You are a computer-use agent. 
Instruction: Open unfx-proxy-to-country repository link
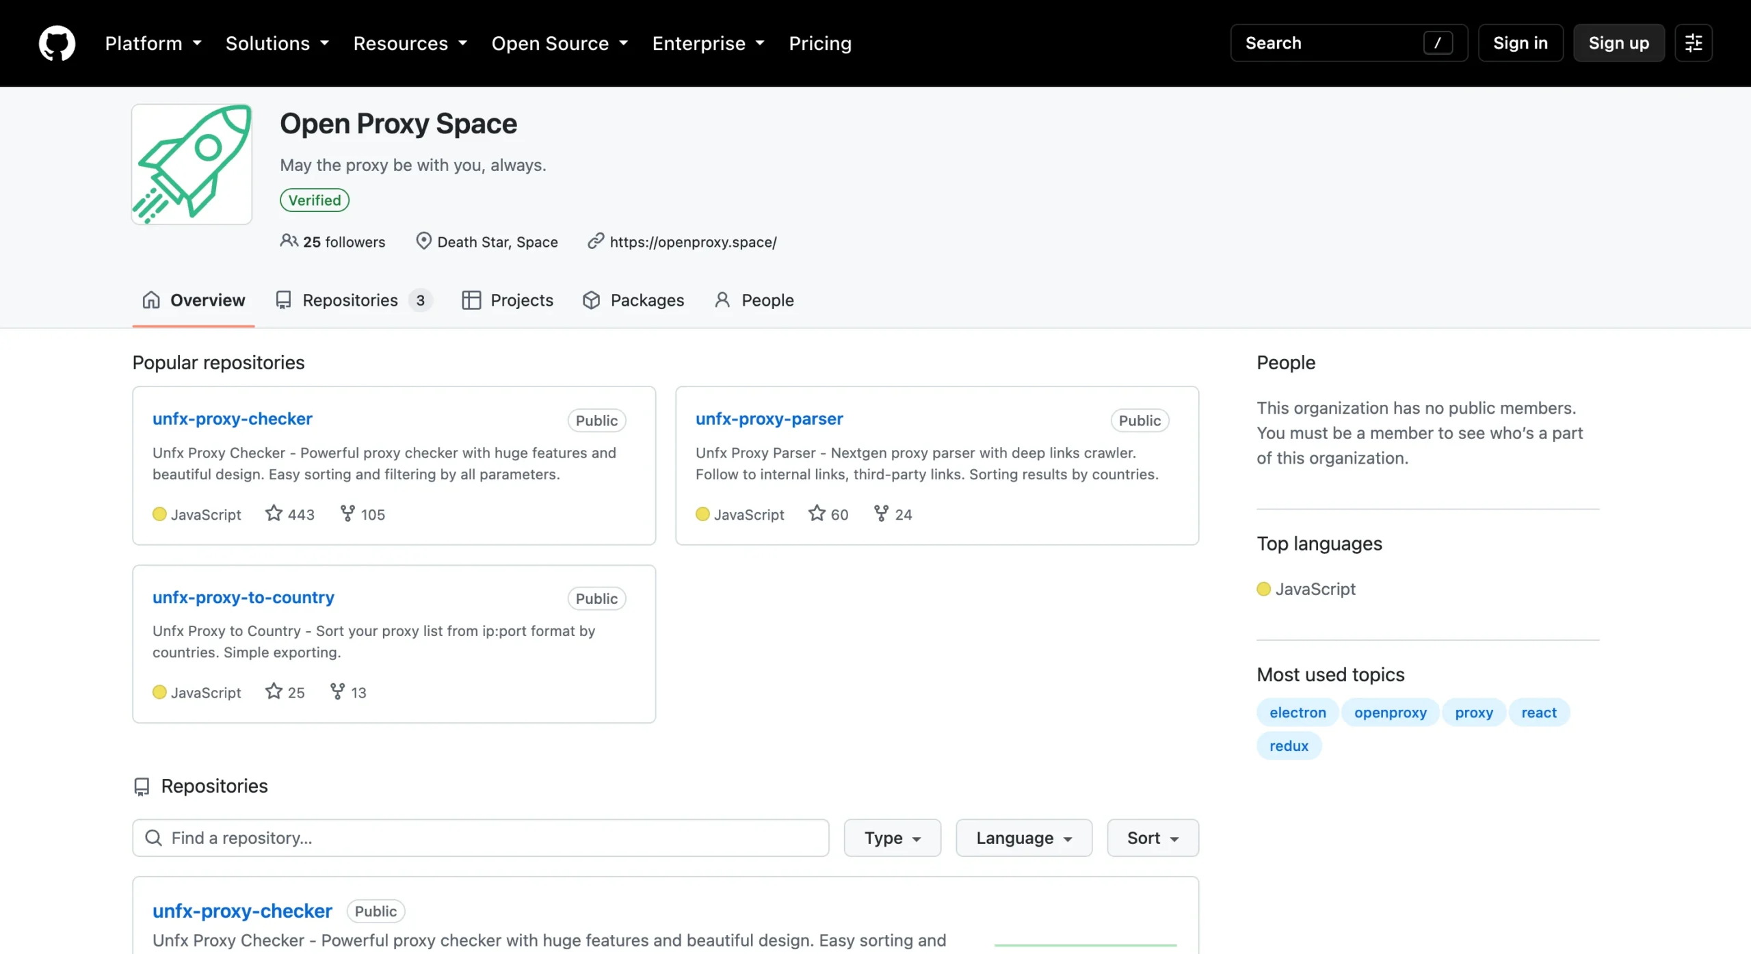click(x=243, y=597)
